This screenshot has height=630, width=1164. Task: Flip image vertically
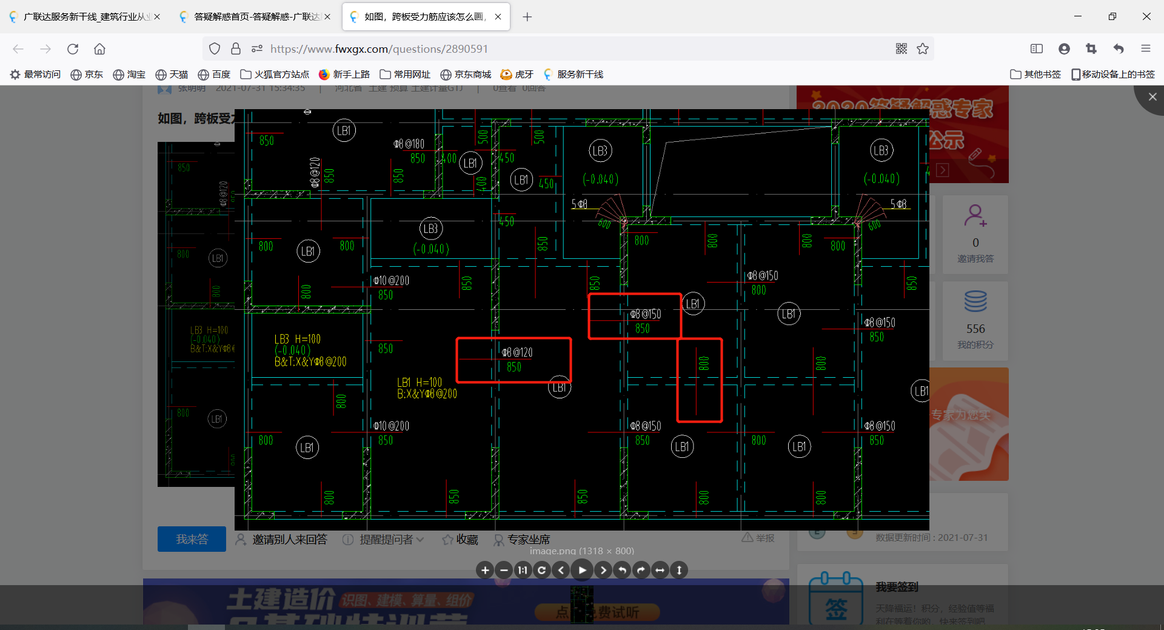(x=679, y=570)
